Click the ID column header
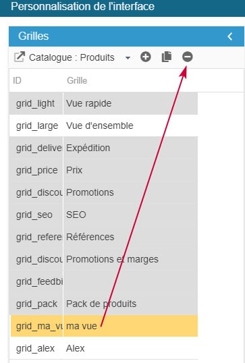 tap(17, 80)
